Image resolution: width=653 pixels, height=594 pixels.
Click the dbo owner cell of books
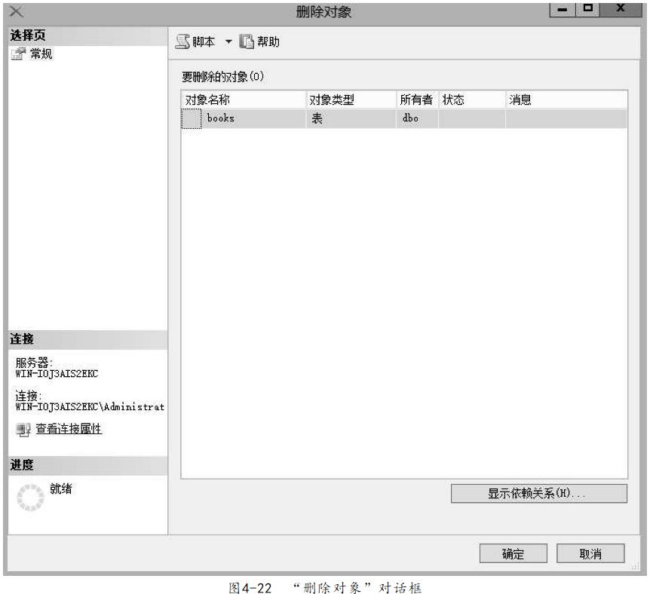pyautogui.click(x=415, y=119)
